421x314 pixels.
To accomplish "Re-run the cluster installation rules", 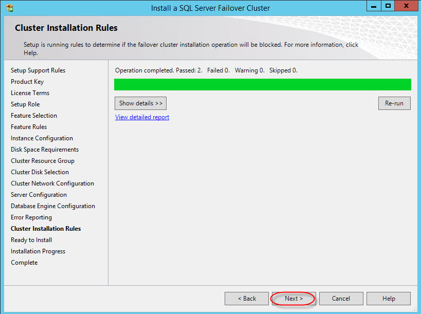I will [x=394, y=103].
